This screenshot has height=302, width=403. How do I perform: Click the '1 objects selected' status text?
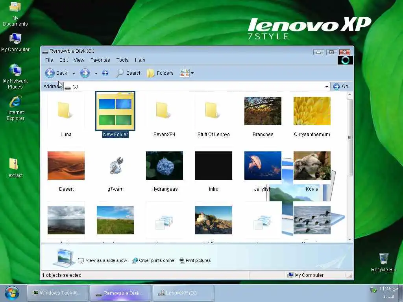[x=62, y=275]
